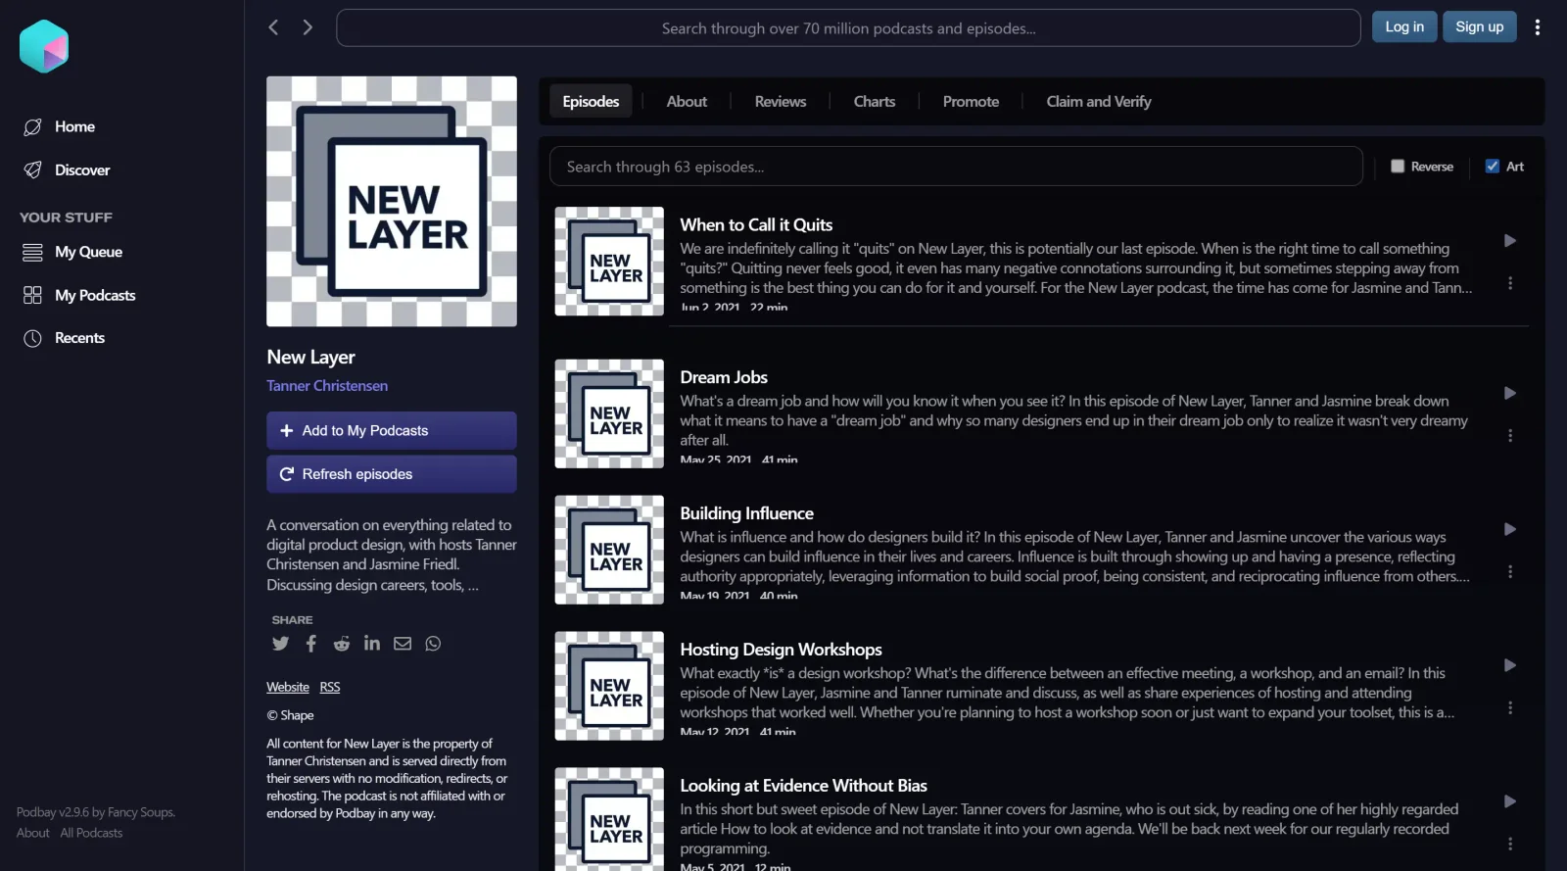This screenshot has height=871, width=1567.
Task: Enable the Reverse checkbox
Action: (1398, 167)
